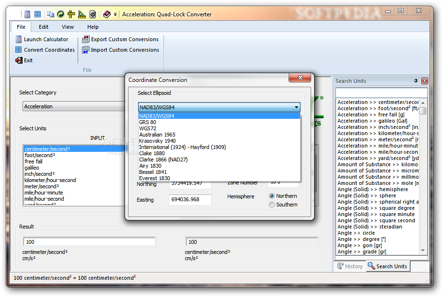Select Angle (Solid) >> steradian result

click(x=378, y=227)
